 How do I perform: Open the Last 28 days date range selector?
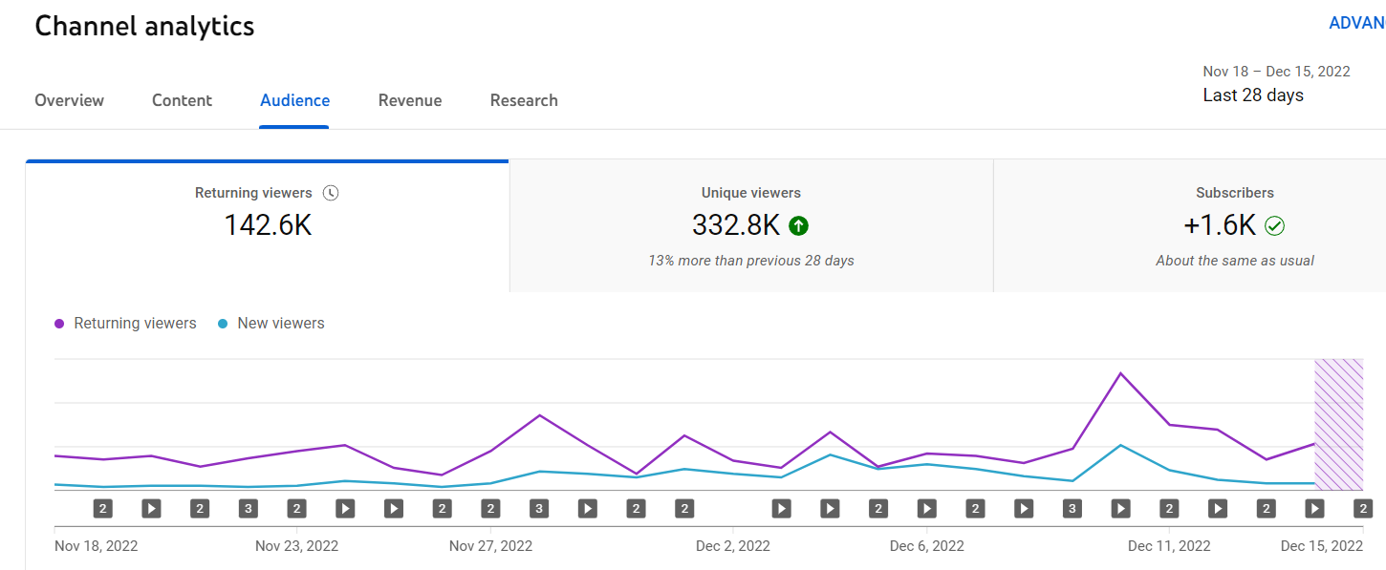[1276, 84]
